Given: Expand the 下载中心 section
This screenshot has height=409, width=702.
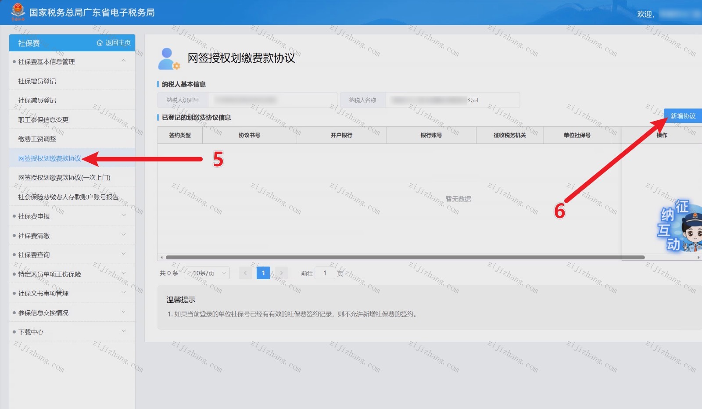Looking at the screenshot, I should tap(72, 332).
